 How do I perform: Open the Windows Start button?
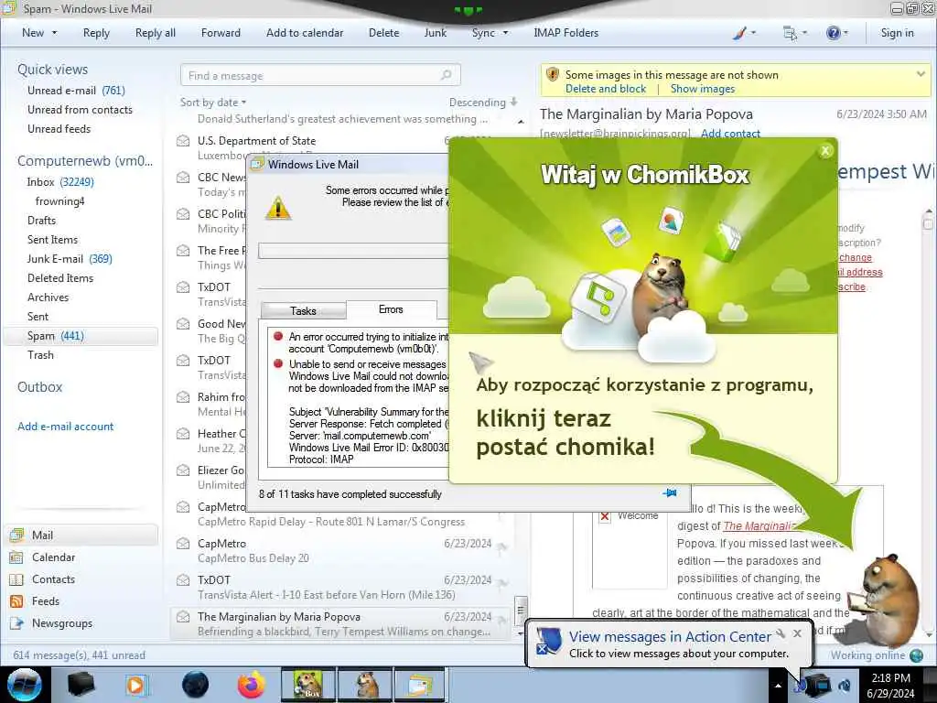point(24,685)
